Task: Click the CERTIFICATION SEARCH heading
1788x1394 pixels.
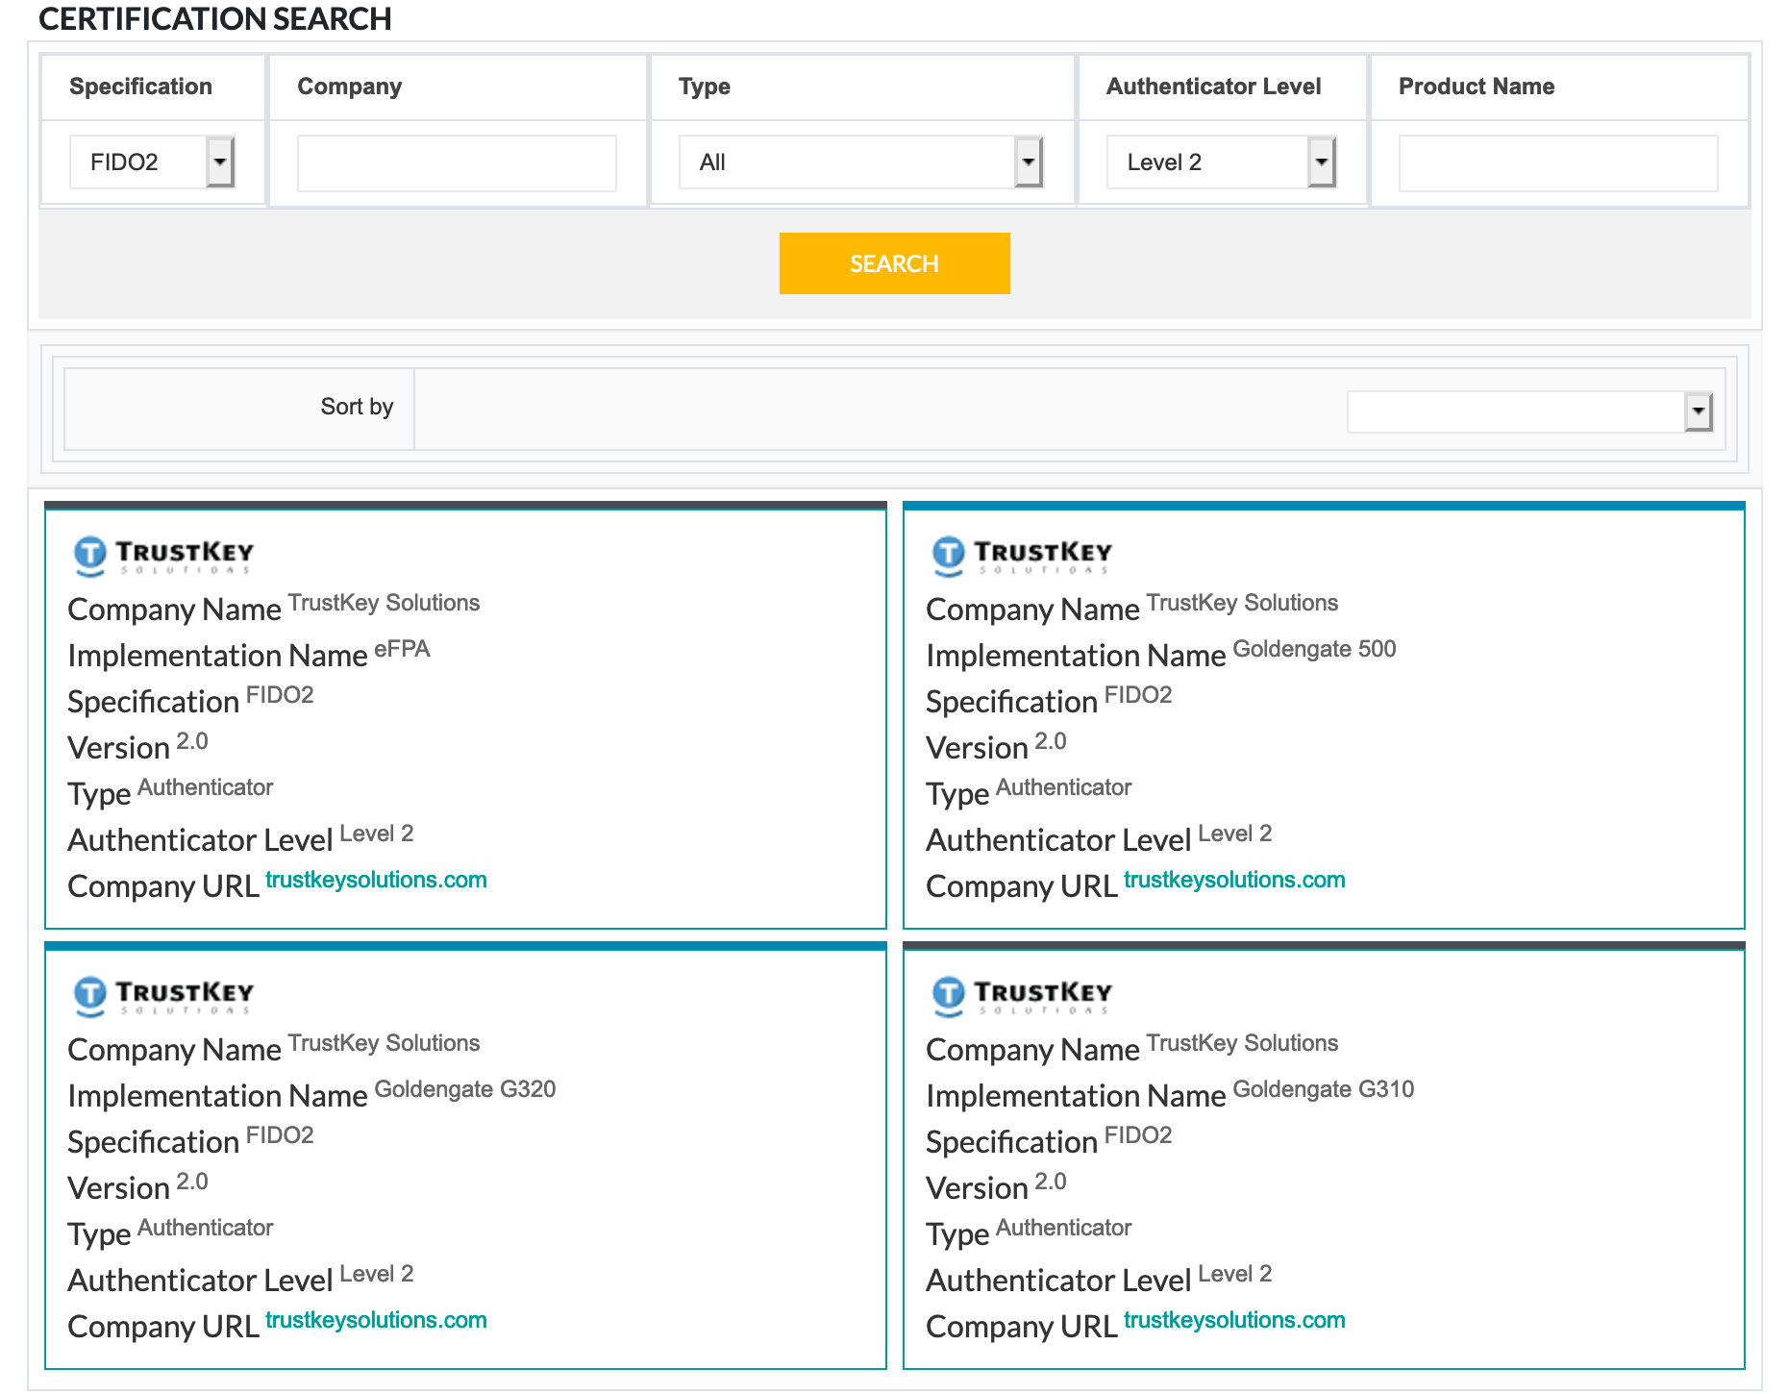Action: (x=215, y=19)
